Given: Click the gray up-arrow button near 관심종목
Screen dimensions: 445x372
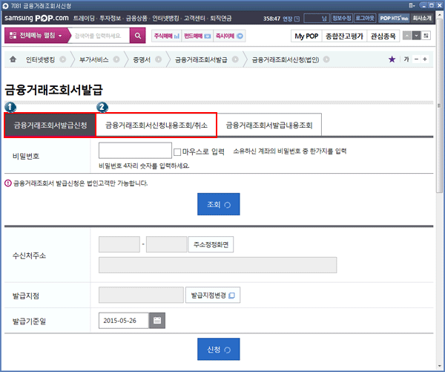Looking at the screenshot, I should tap(407, 36).
